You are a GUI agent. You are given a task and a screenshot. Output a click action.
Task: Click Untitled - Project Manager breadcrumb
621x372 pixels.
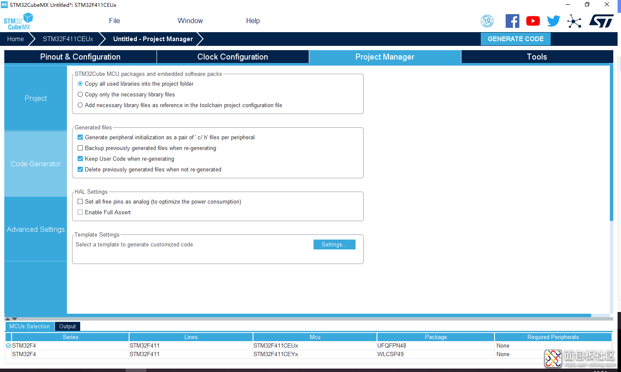click(153, 39)
